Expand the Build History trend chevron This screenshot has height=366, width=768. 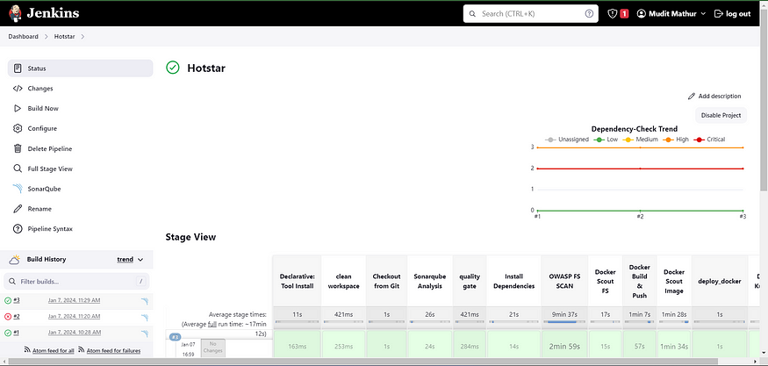140,260
